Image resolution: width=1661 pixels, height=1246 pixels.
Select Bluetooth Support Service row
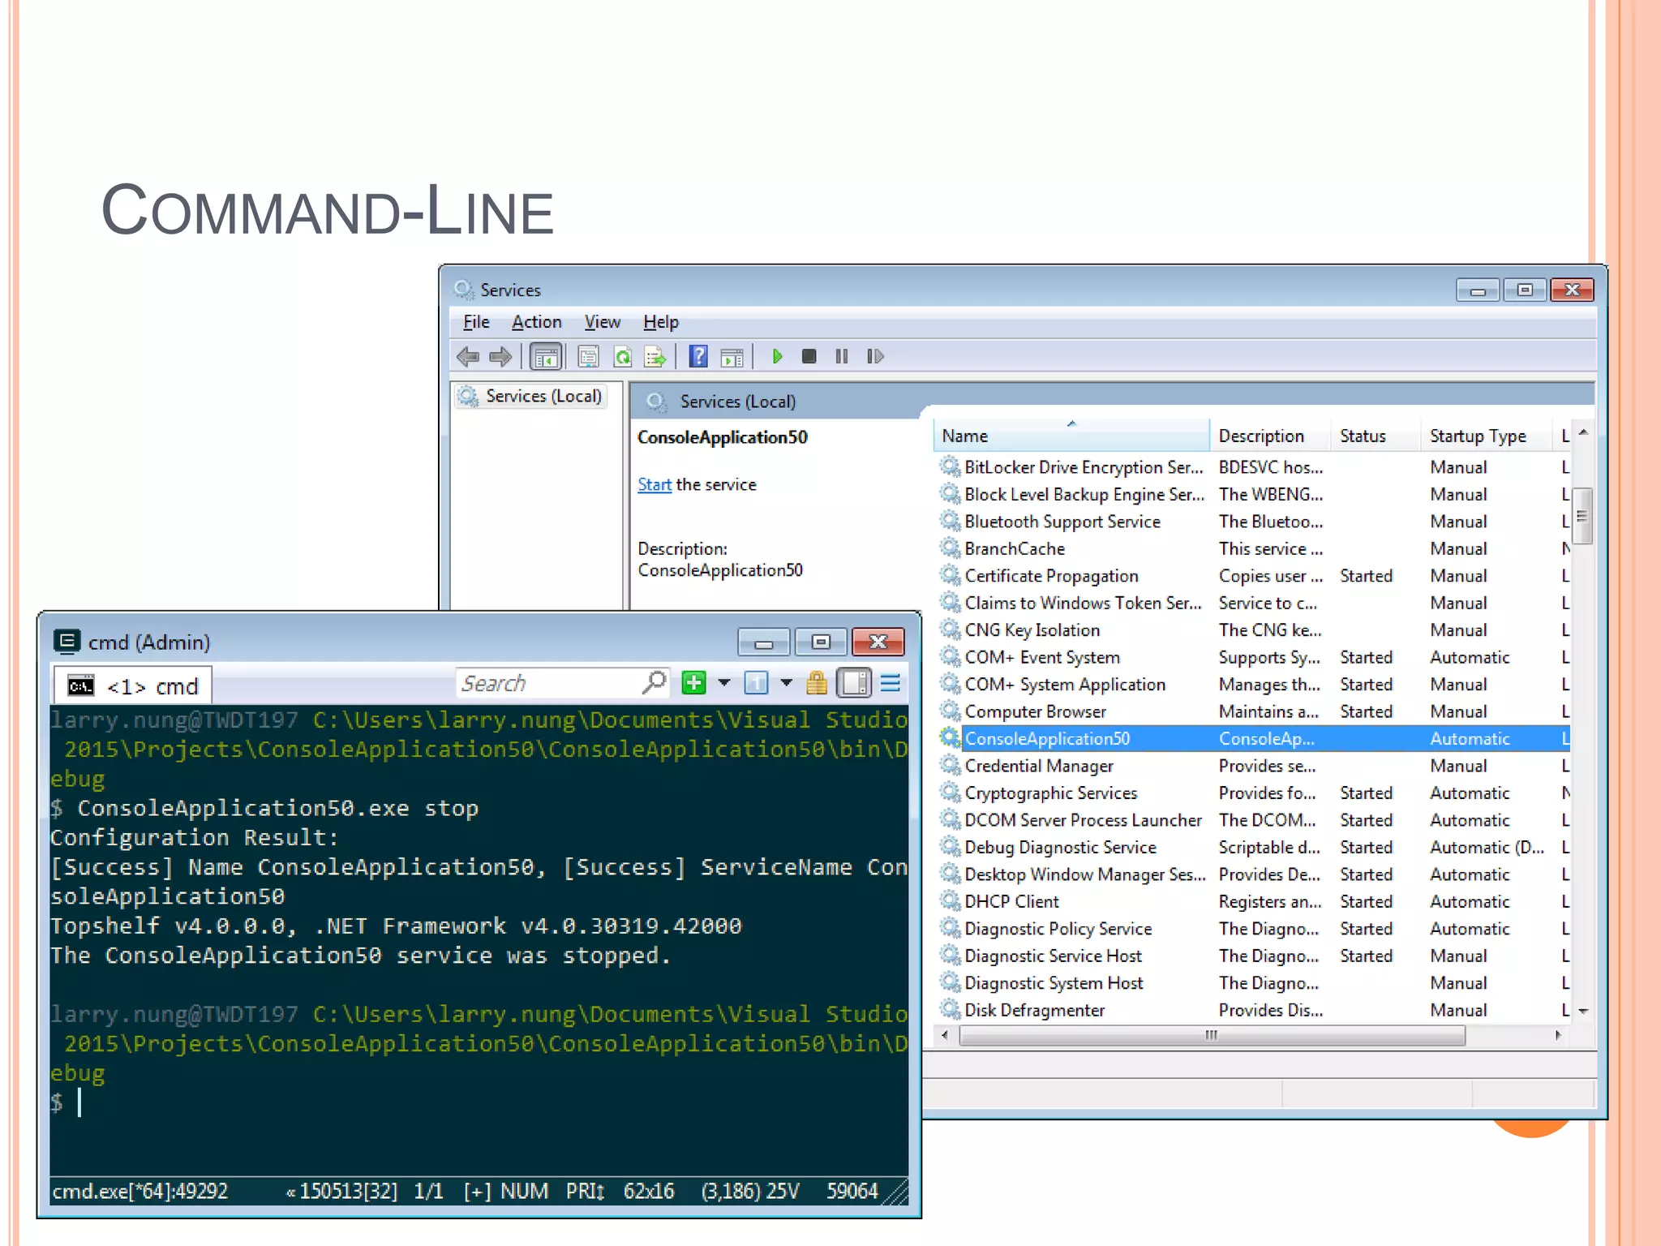click(1254, 522)
